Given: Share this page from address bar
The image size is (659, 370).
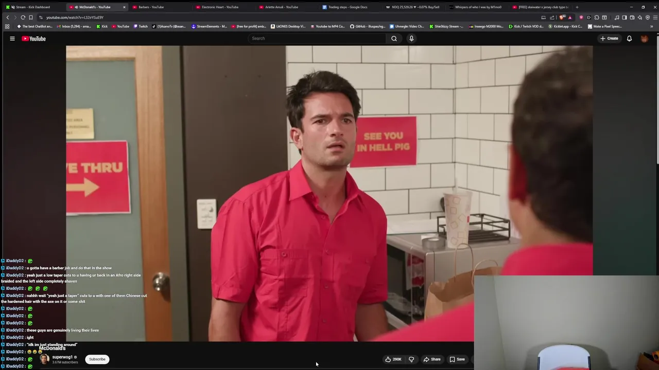Looking at the screenshot, I should (x=552, y=17).
